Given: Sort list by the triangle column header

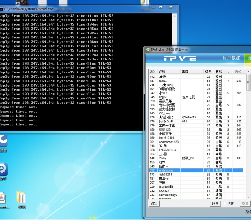Looking at the screenshot, I should point(228,71).
